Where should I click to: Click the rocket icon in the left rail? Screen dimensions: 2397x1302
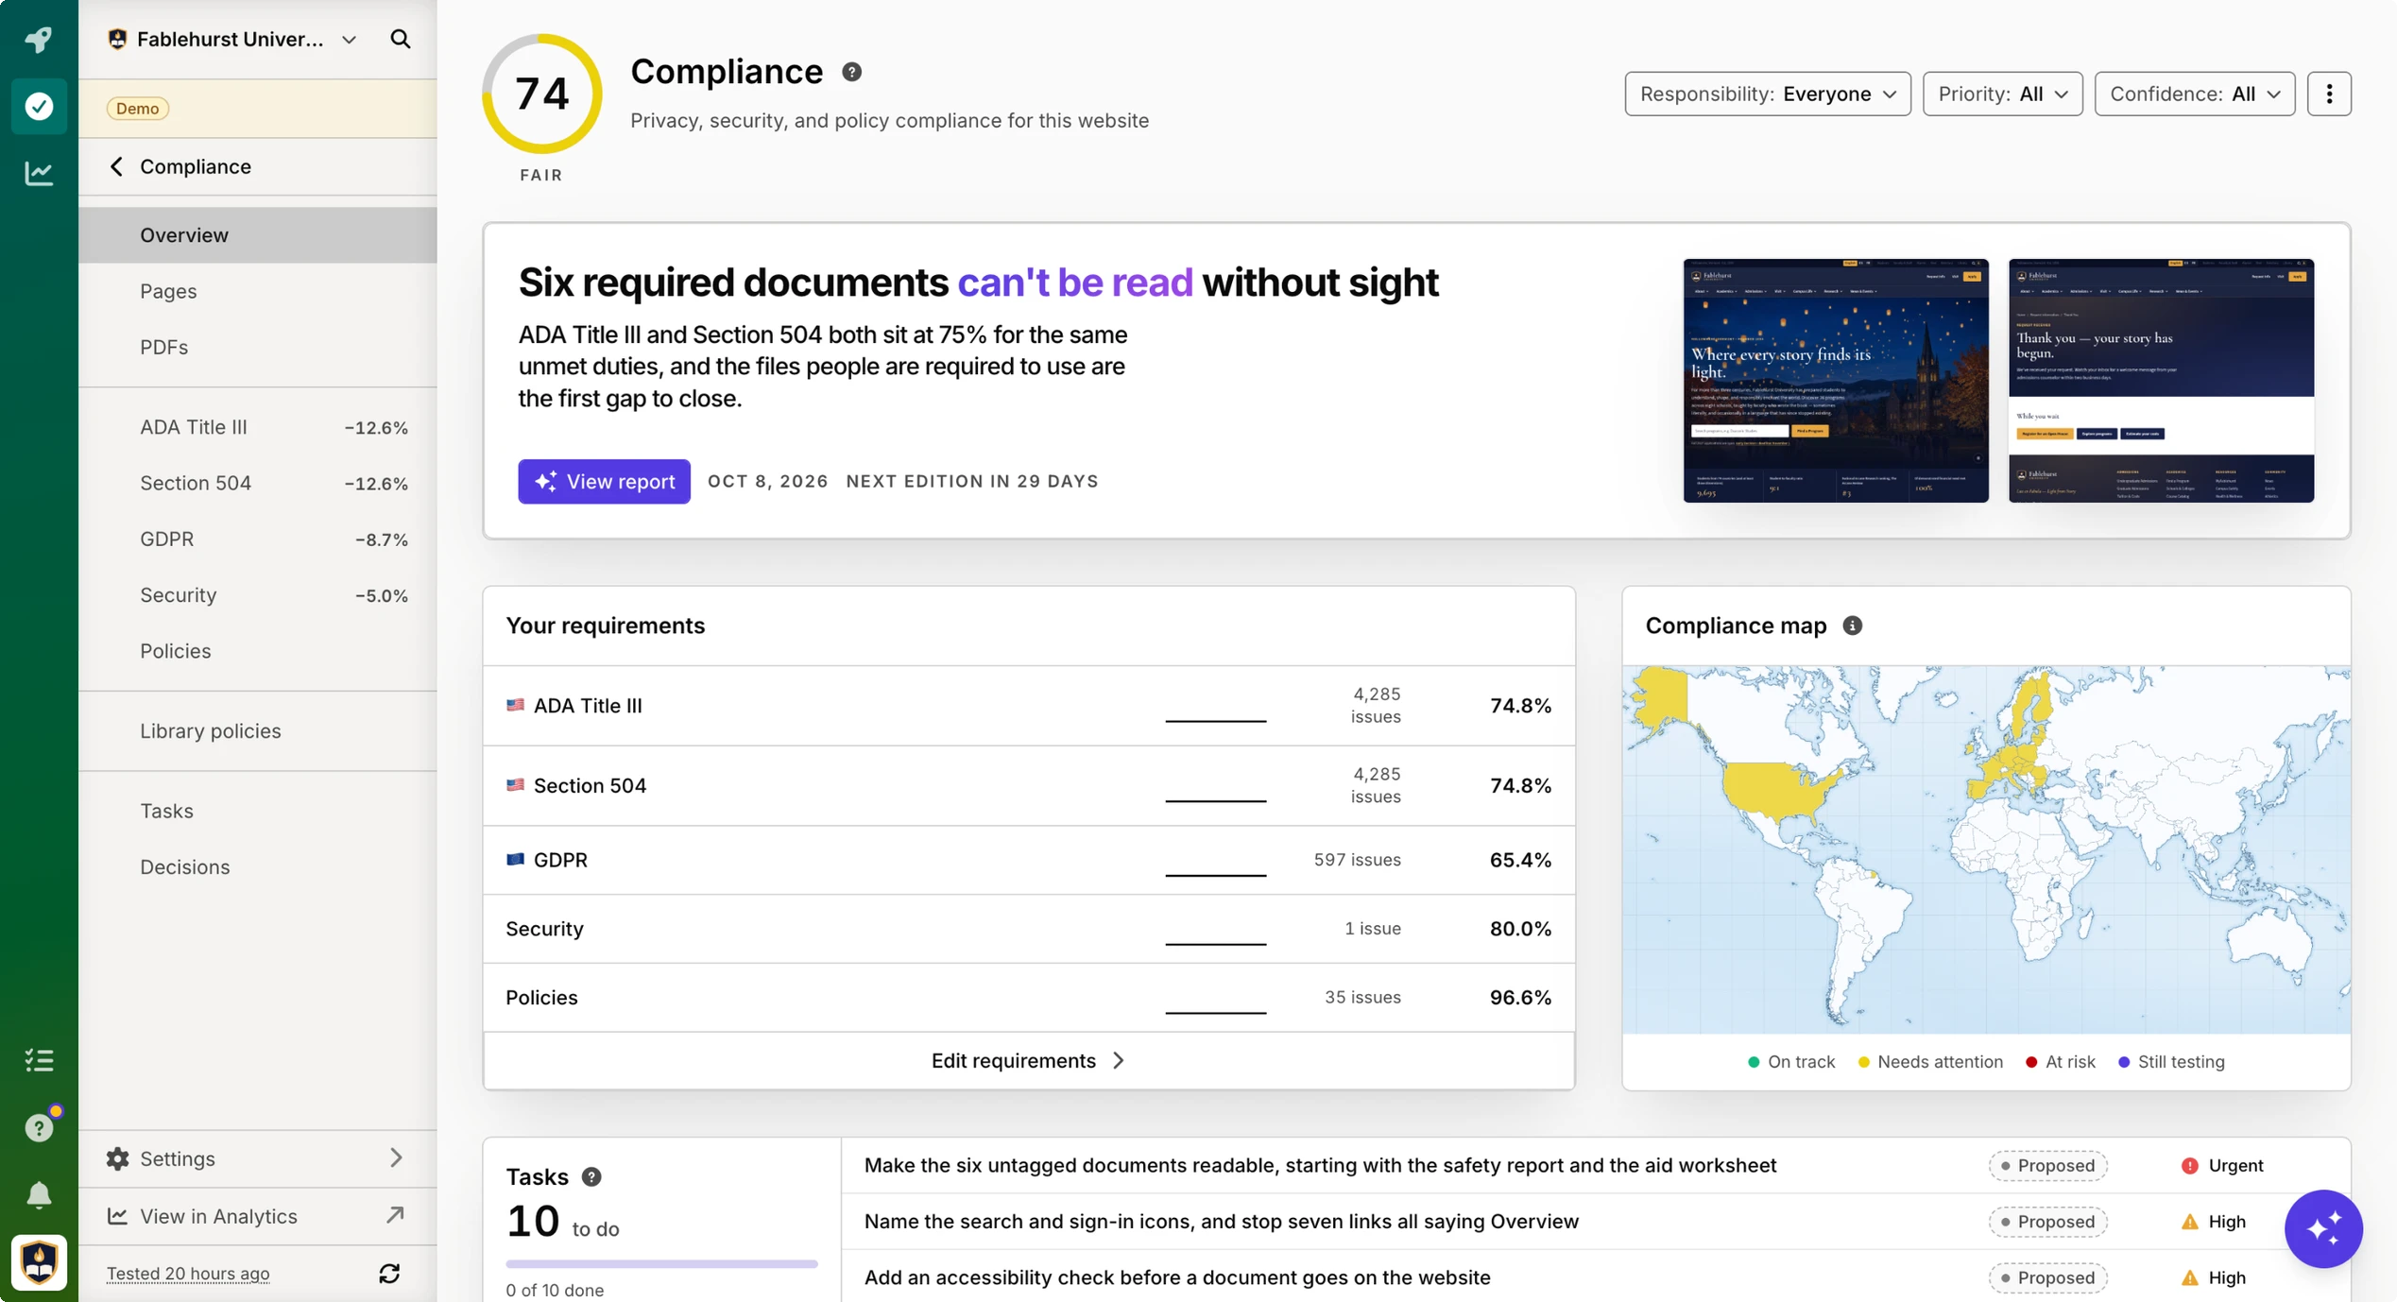click(39, 39)
